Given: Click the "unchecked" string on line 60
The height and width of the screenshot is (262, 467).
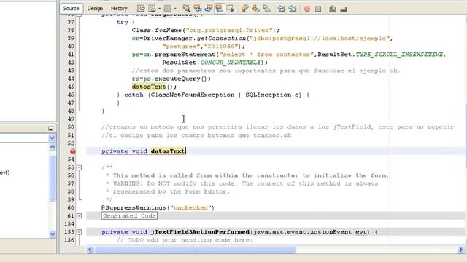Looking at the screenshot, I should 190,207.
